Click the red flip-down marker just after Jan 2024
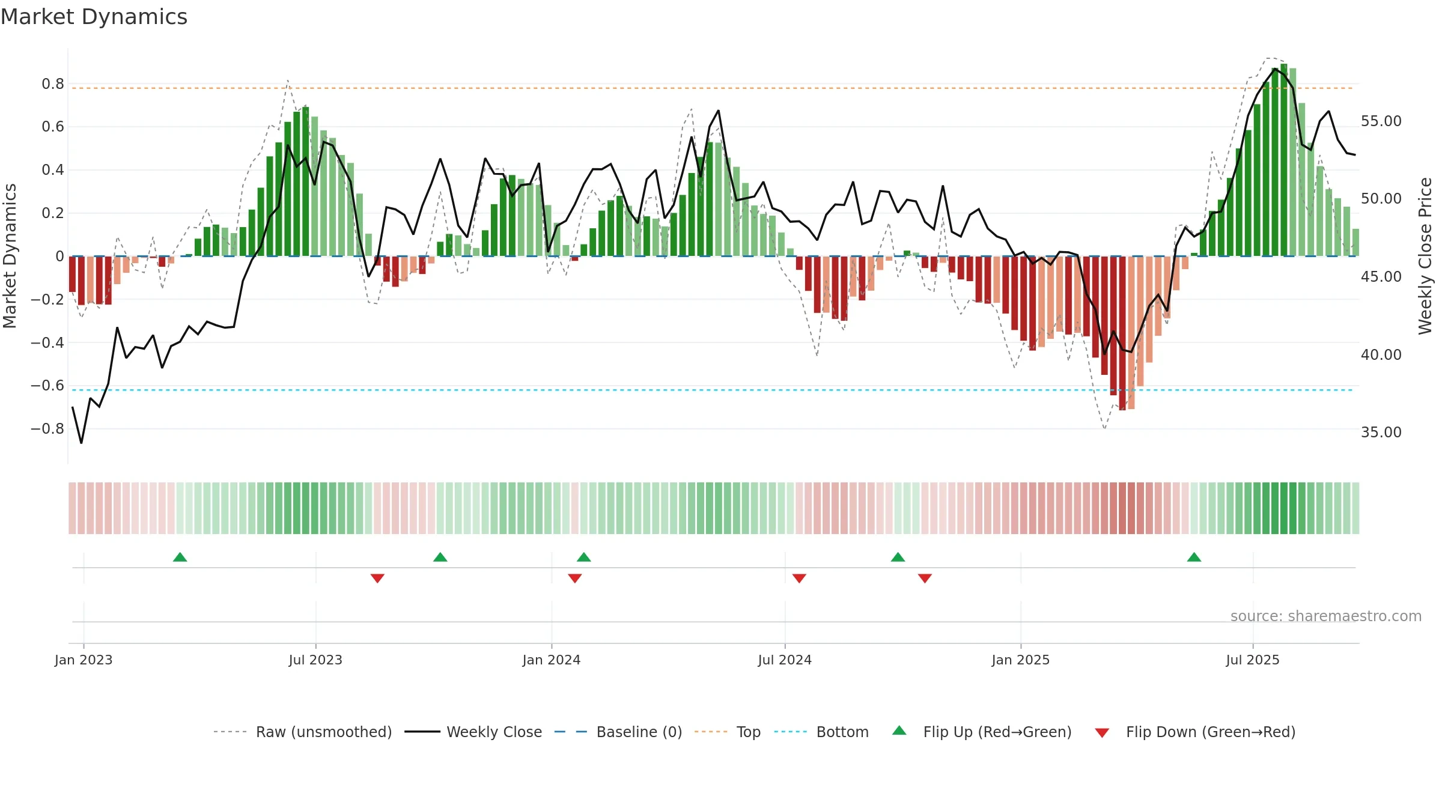Screen dimensions: 1442x811 (x=575, y=578)
